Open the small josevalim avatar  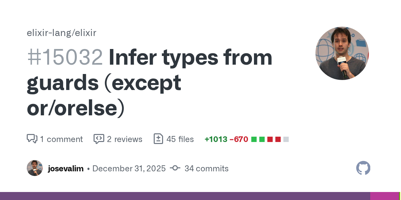point(35,168)
